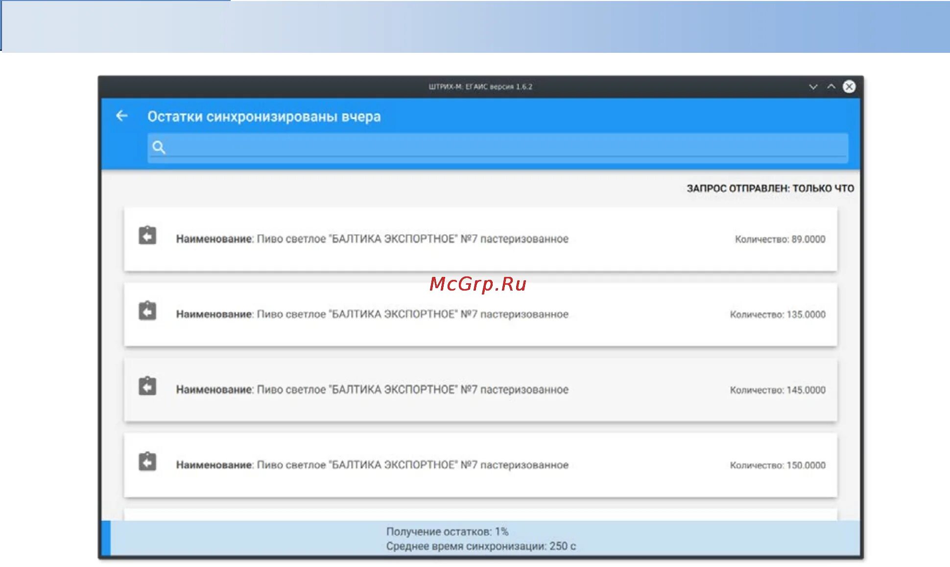Focus the stock search input field
This screenshot has width=950, height=567.
498,147
